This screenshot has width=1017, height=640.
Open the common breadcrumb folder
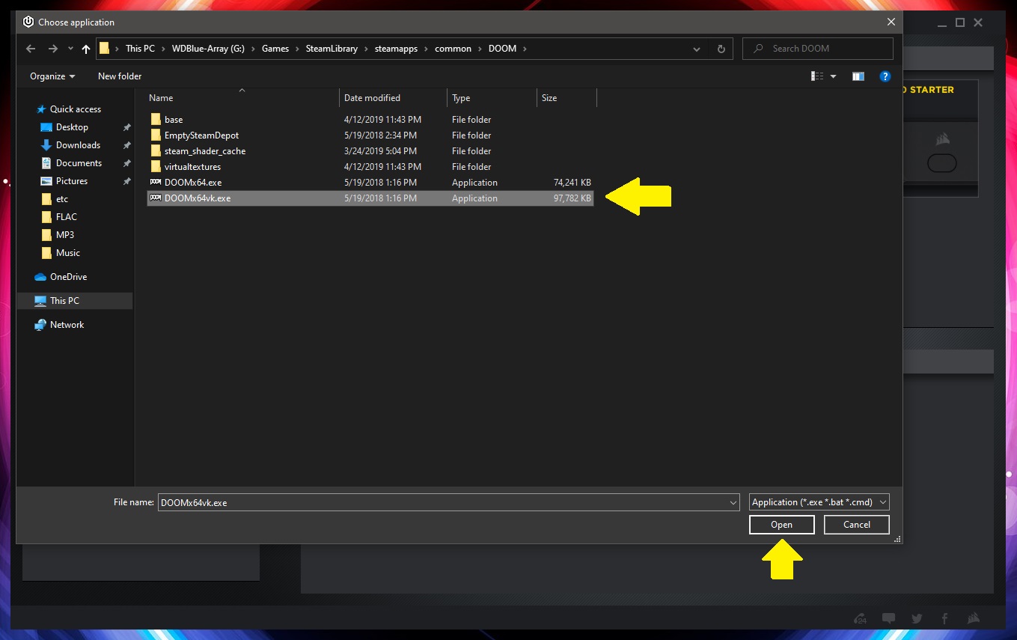453,49
